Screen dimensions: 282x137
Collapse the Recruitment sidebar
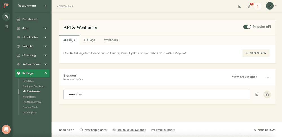coord(45,6)
